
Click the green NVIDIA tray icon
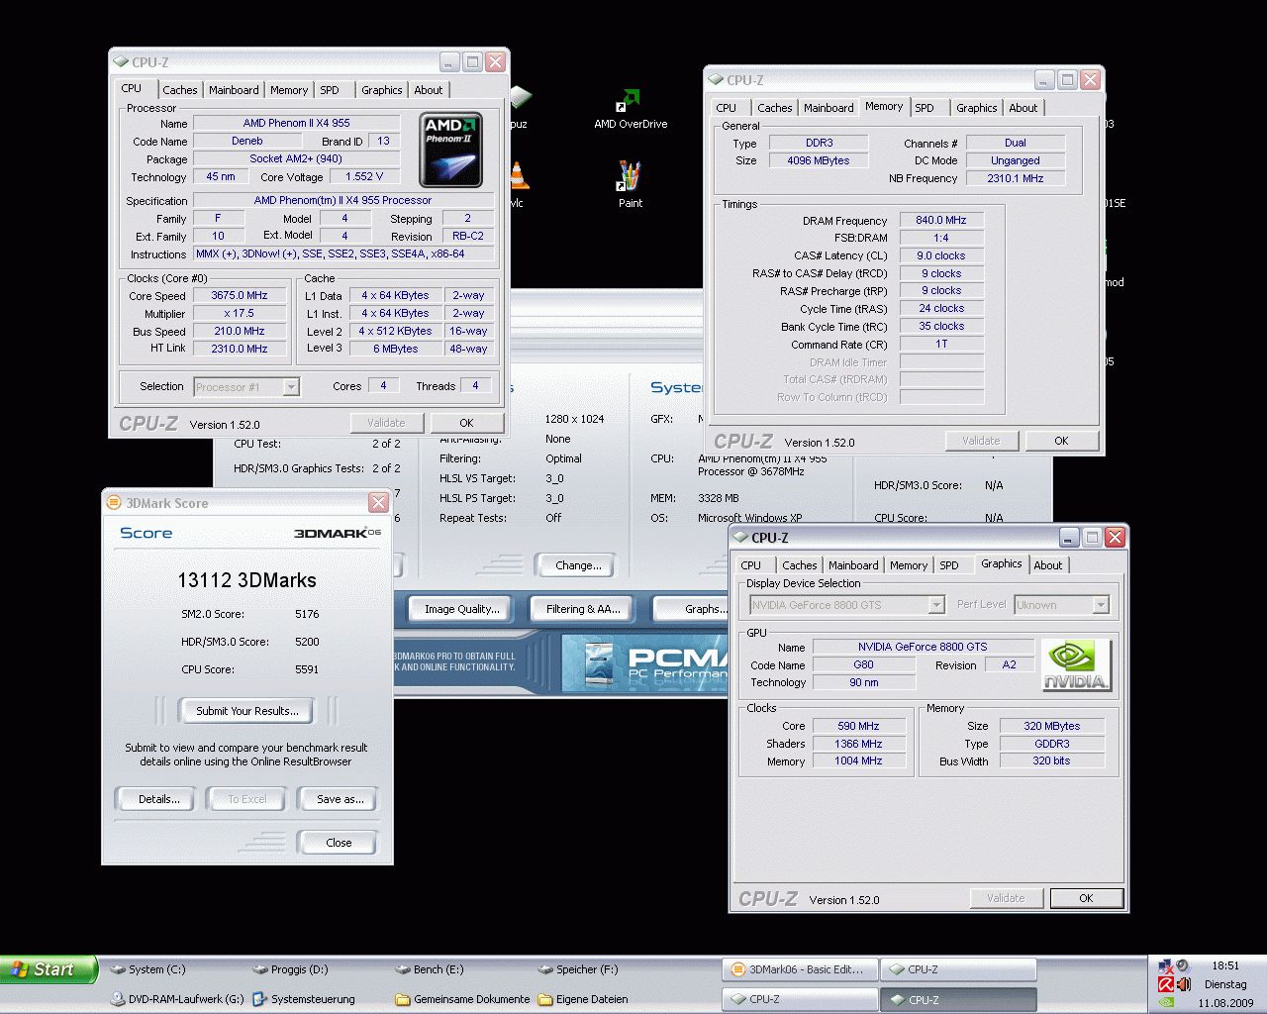tap(1166, 1002)
